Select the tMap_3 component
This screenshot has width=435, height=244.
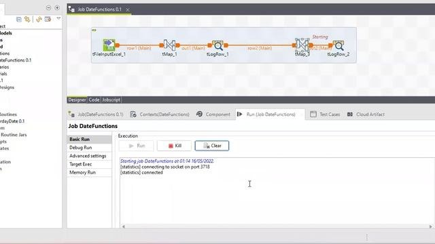[302, 45]
